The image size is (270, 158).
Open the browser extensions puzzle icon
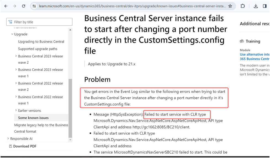click(x=243, y=6)
